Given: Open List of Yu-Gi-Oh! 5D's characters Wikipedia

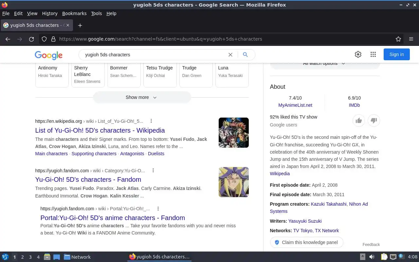Looking at the screenshot, I should click(x=100, y=130).
